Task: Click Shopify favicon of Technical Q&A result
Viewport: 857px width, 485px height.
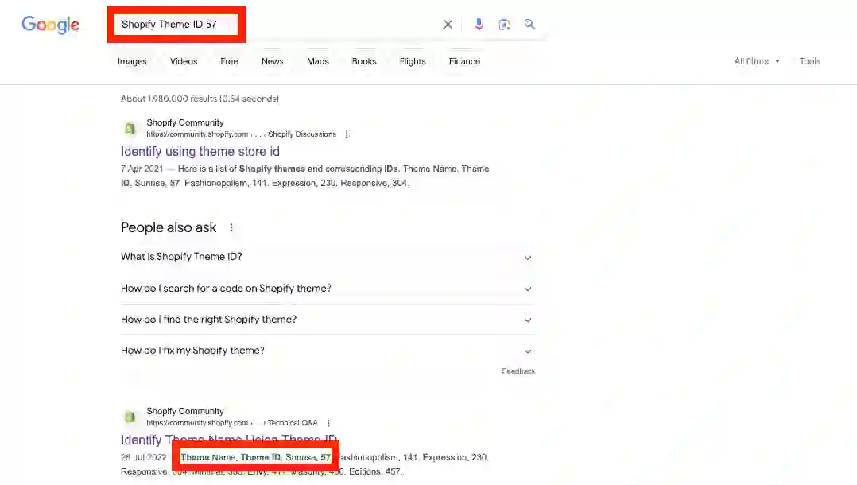Action: click(x=130, y=417)
